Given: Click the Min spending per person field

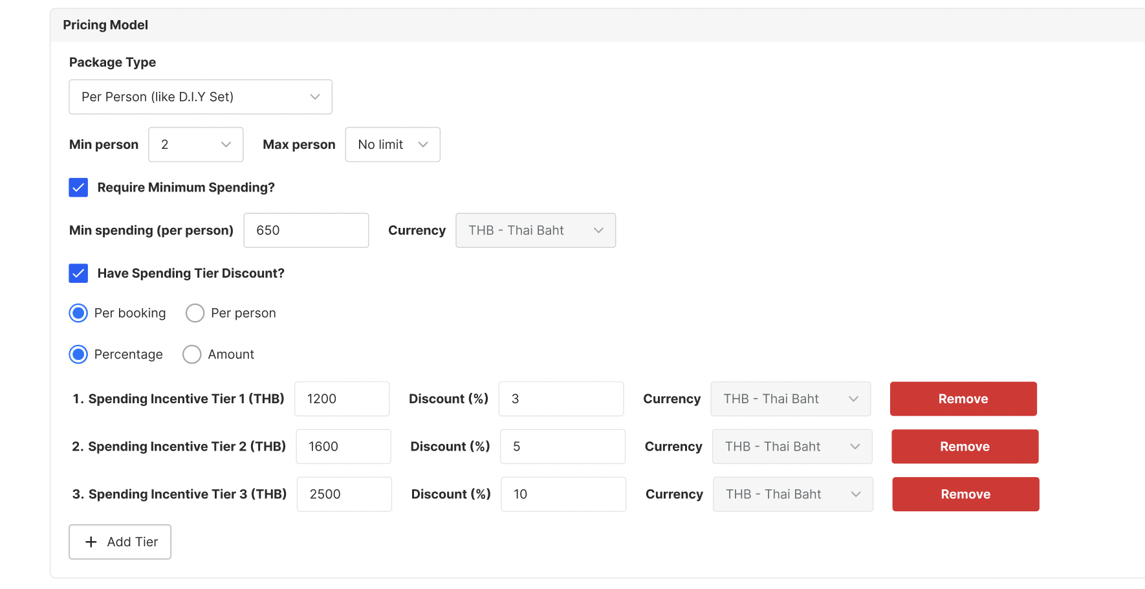Looking at the screenshot, I should [x=305, y=230].
